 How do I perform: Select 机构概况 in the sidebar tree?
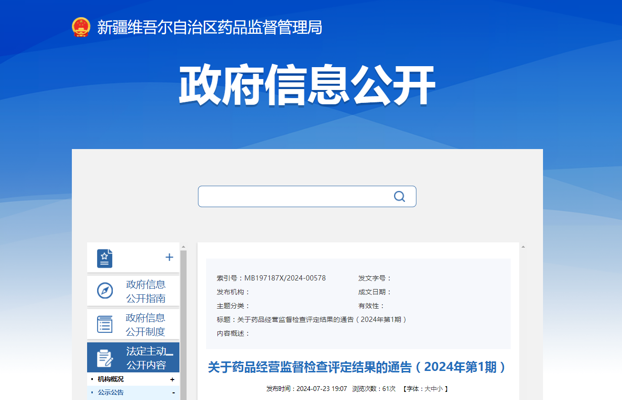pyautogui.click(x=110, y=379)
